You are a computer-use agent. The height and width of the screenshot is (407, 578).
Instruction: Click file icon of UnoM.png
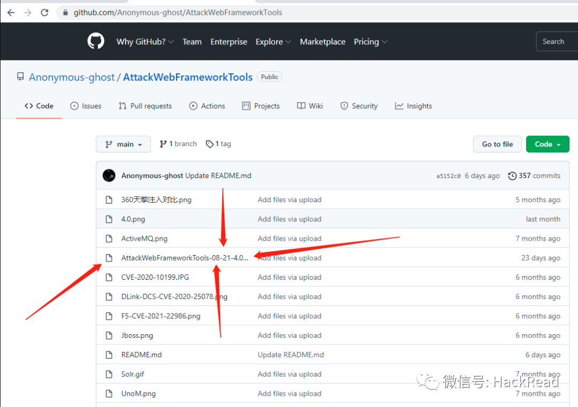click(x=109, y=394)
